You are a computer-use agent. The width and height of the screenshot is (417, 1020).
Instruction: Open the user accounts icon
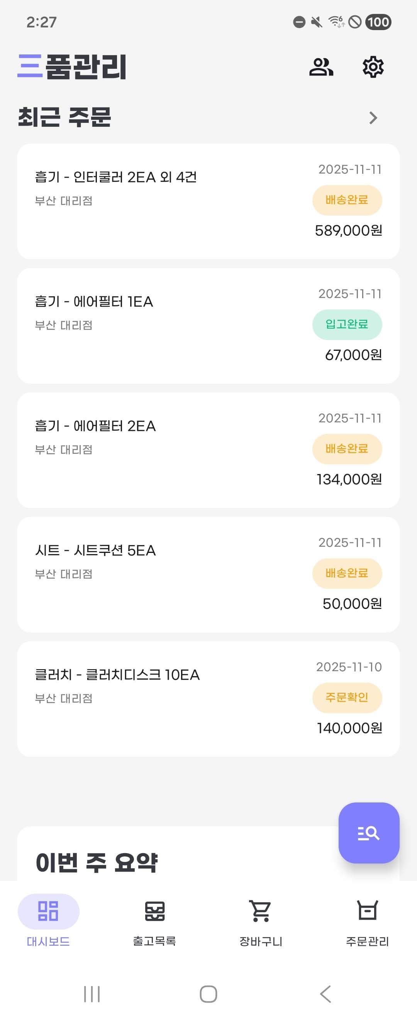coord(321,66)
